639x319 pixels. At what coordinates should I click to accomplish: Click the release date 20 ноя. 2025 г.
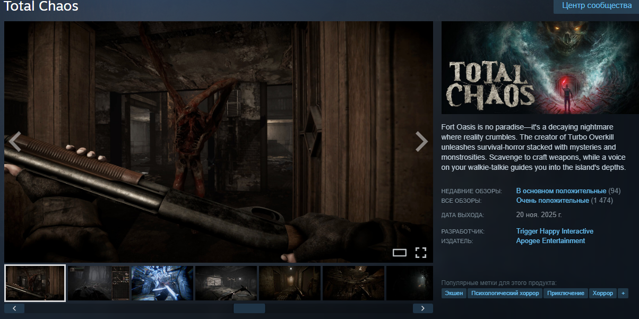coord(539,215)
